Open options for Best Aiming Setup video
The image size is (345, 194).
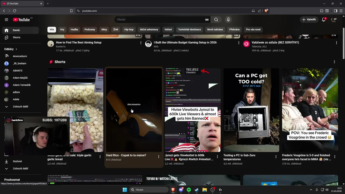[x=141, y=43]
